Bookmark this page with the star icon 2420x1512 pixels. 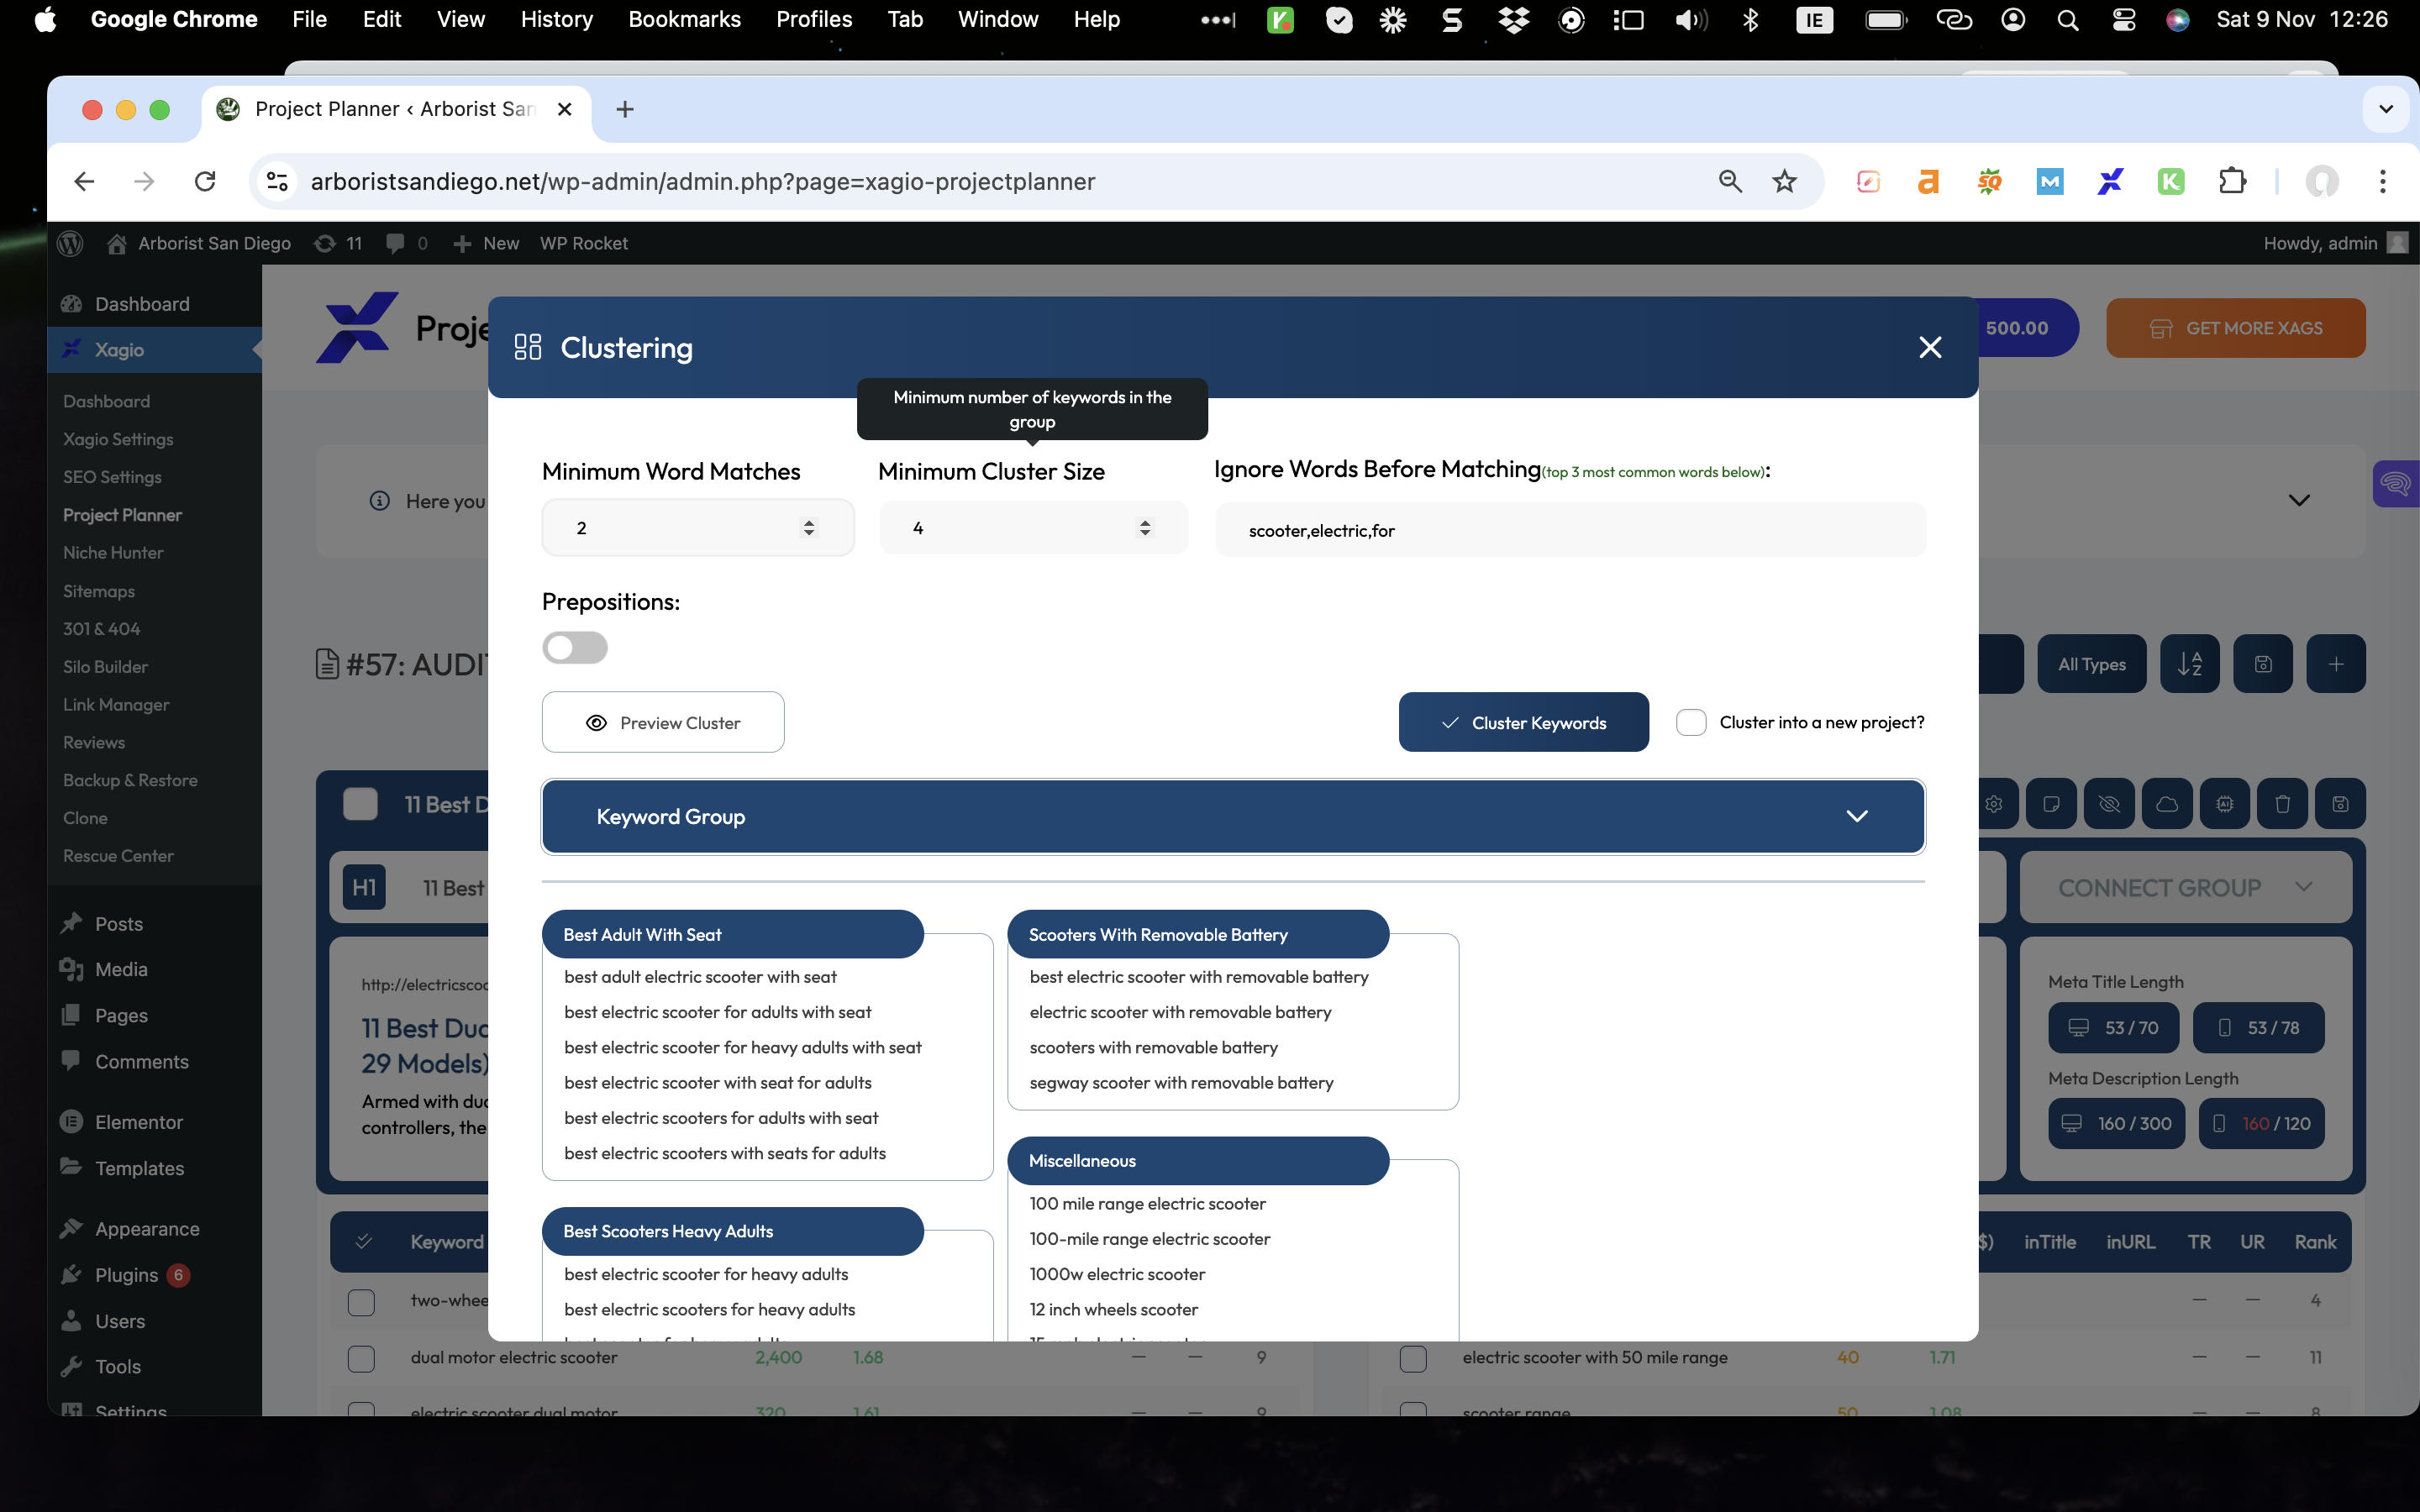click(x=1784, y=181)
